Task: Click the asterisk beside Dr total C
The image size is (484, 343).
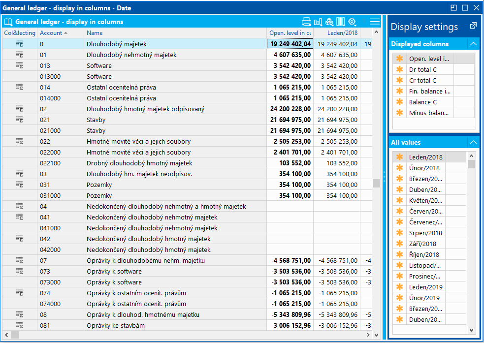Action: pos(399,69)
